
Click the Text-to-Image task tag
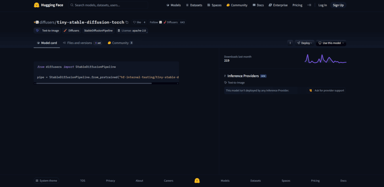tap(47, 31)
